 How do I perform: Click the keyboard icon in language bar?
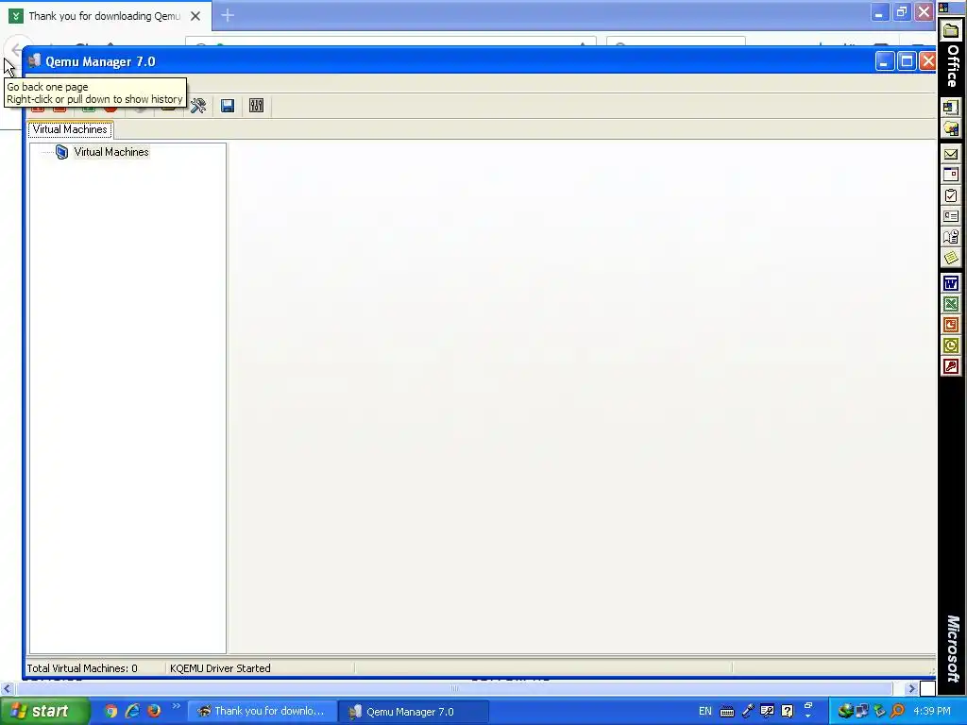tap(727, 712)
